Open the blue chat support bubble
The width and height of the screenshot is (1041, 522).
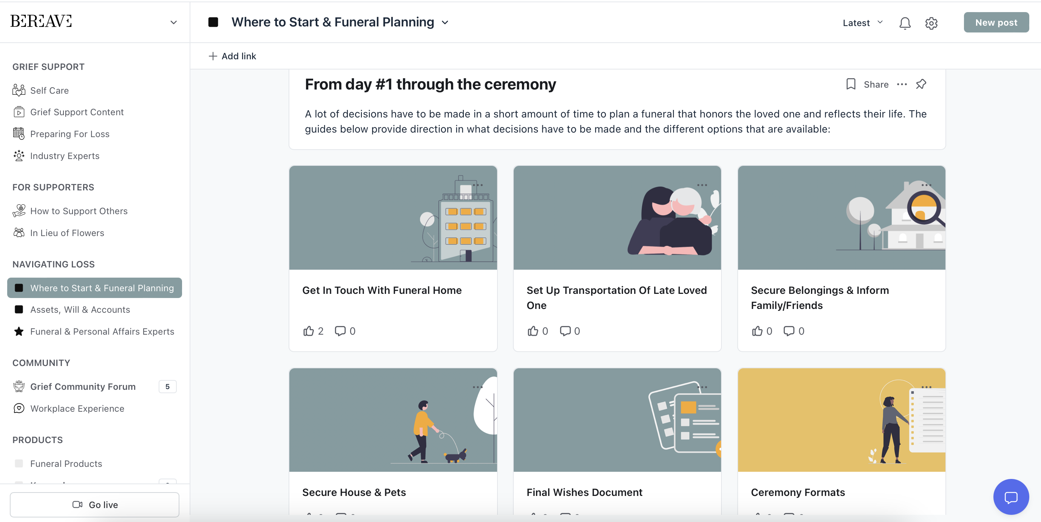click(1011, 497)
